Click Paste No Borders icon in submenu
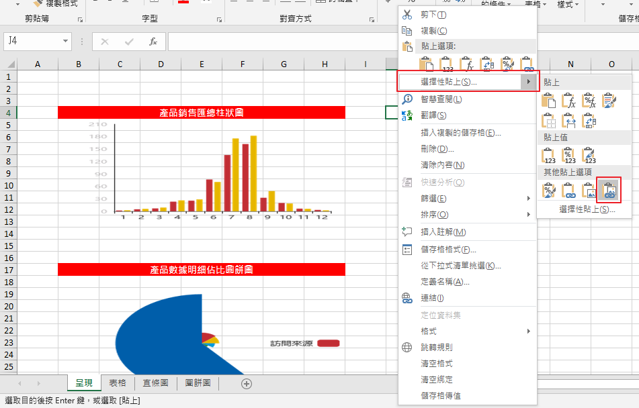This screenshot has width=639, height=408. pyautogui.click(x=550, y=121)
